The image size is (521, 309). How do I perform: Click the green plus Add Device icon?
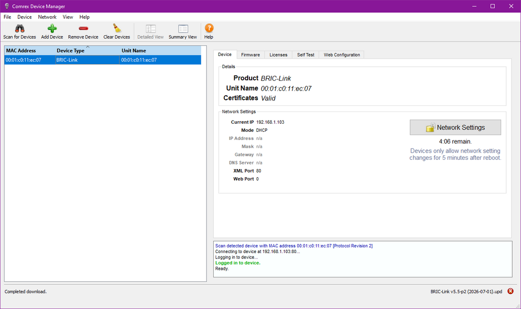[52, 29]
